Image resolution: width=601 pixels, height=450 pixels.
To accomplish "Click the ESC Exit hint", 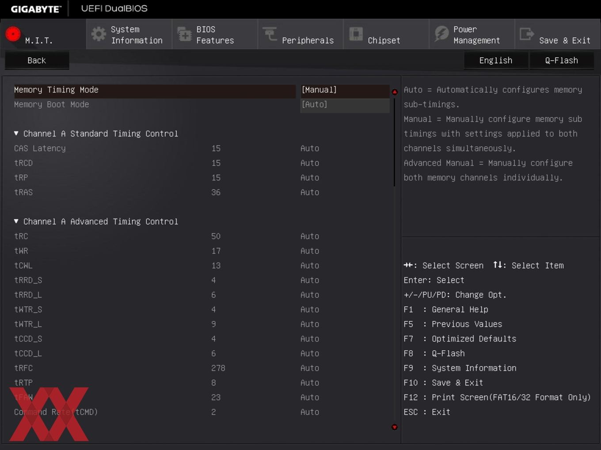I will click(x=427, y=412).
